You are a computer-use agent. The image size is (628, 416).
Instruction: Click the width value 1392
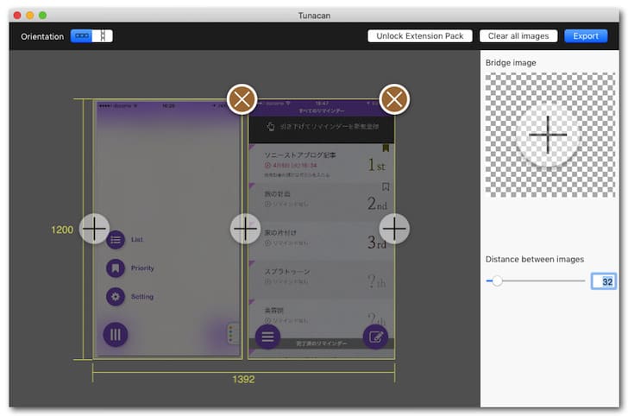pyautogui.click(x=243, y=379)
